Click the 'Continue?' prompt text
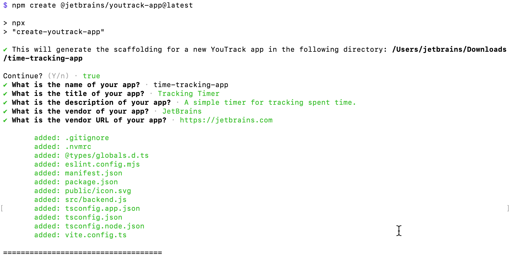Viewport: 510px width, 260px height. 23,76
